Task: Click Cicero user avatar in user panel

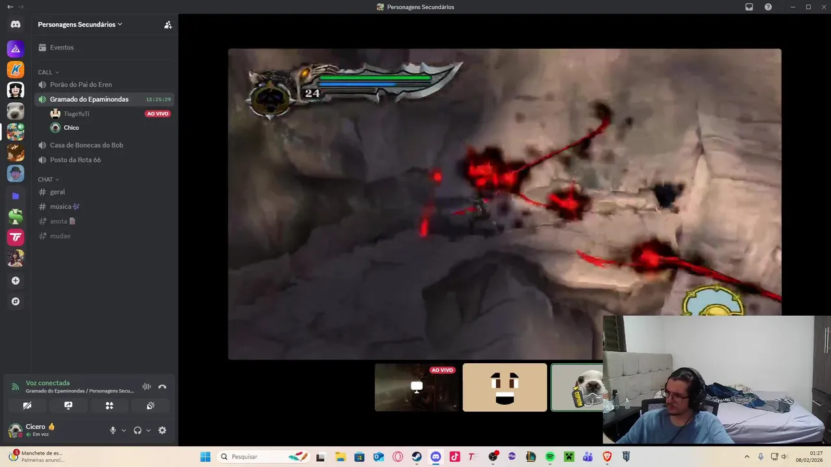Action: [15, 430]
